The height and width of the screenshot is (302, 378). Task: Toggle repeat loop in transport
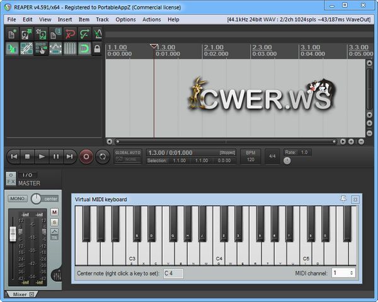point(103,156)
